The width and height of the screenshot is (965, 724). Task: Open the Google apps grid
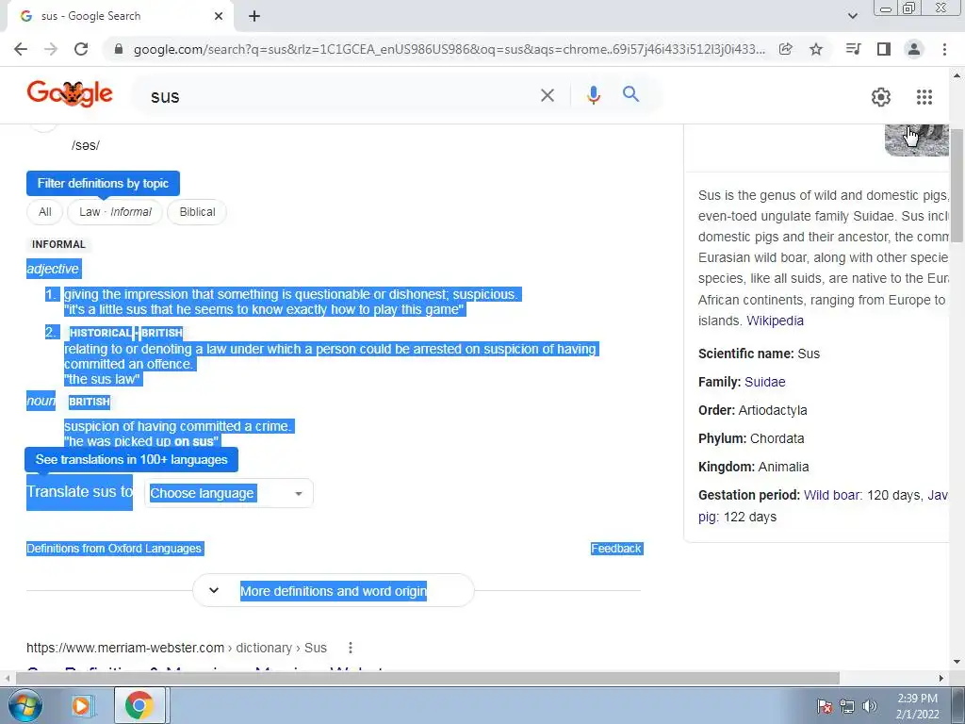click(x=924, y=97)
